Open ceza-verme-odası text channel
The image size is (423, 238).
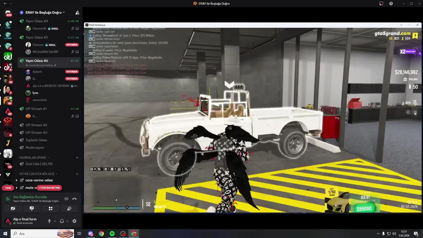[x=49, y=180]
